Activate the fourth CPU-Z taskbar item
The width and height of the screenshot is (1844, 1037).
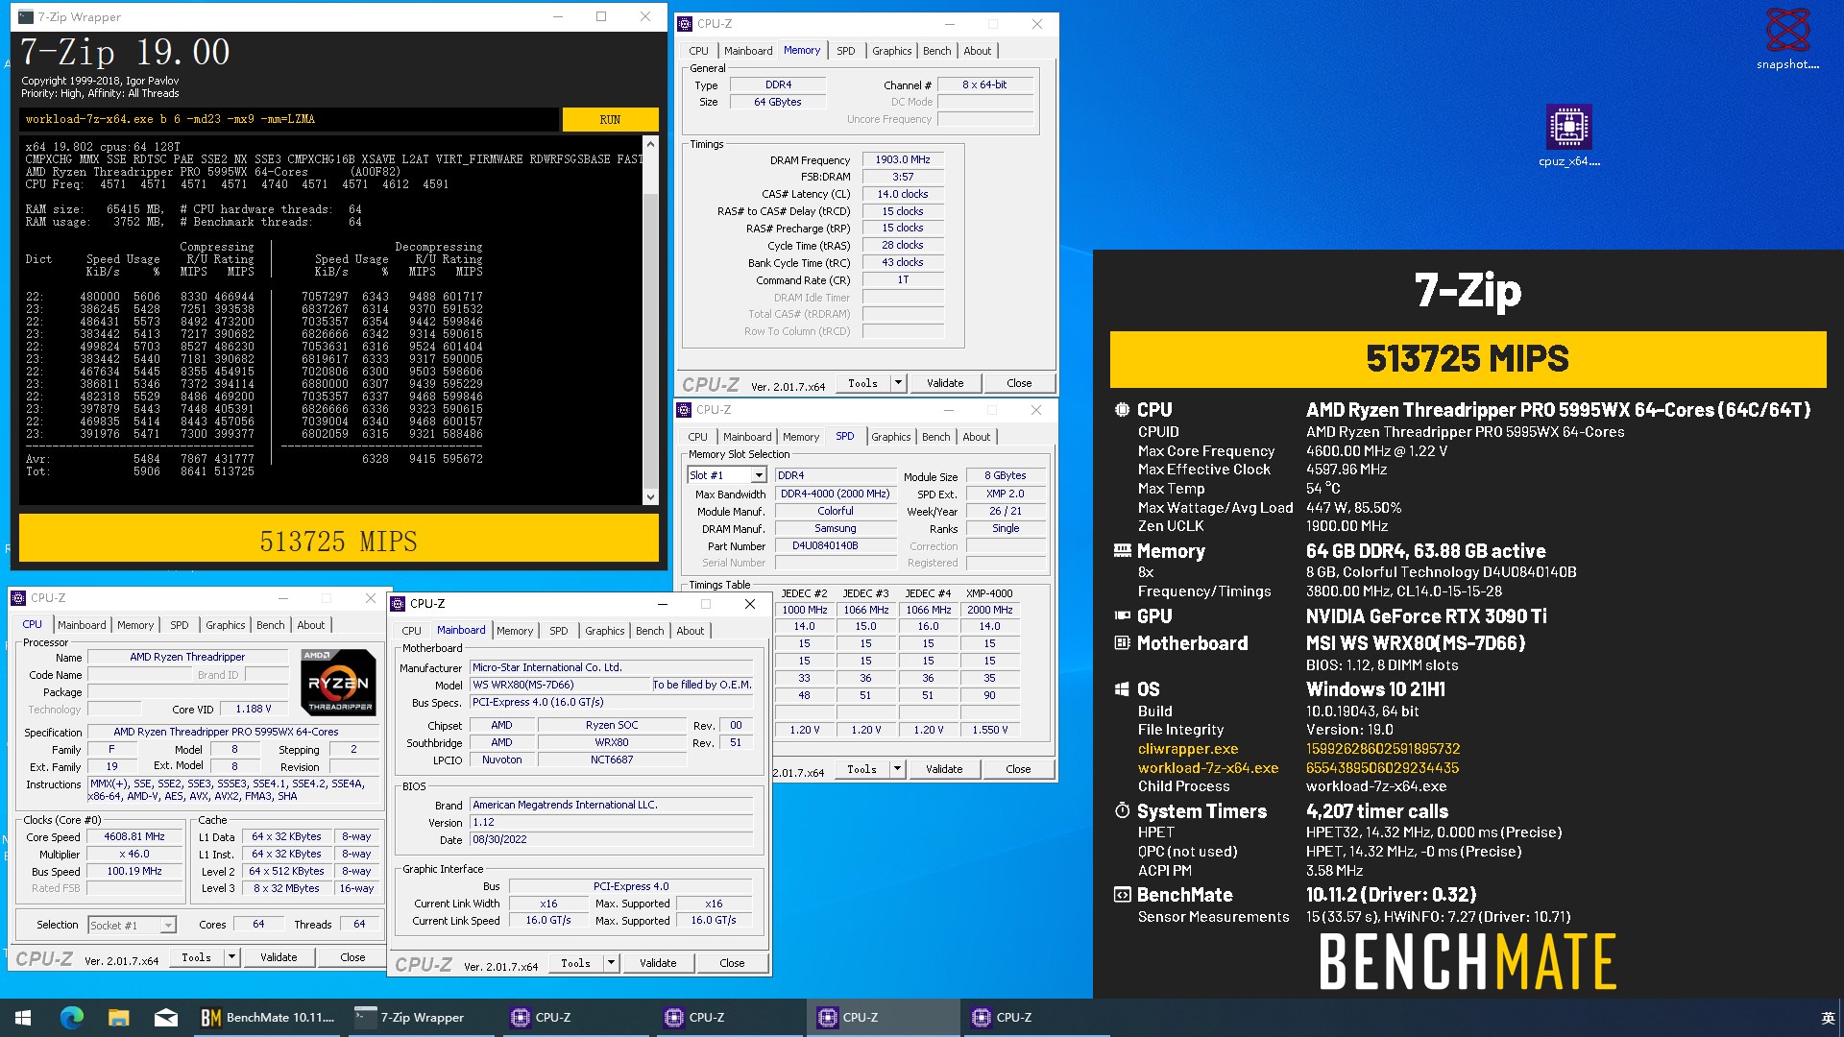[x=1035, y=1018]
